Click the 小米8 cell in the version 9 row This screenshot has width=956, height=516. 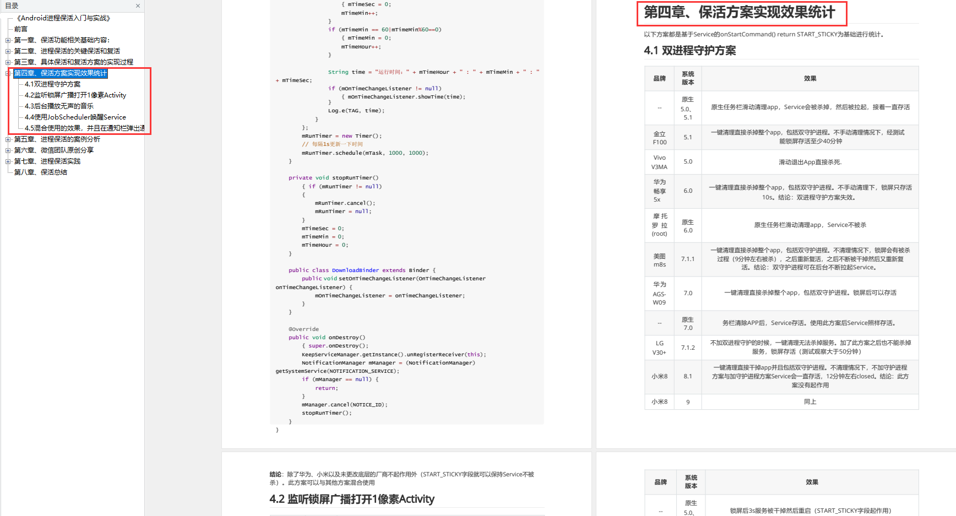tap(660, 402)
